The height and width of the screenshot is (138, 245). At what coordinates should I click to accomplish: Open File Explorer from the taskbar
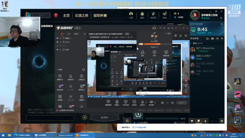tap(9, 135)
